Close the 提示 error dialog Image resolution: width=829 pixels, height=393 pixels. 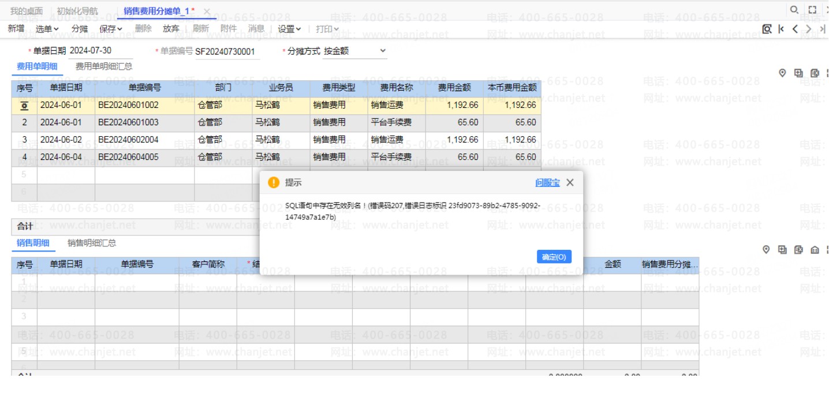[x=570, y=182]
